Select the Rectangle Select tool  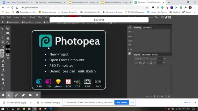(3, 33)
